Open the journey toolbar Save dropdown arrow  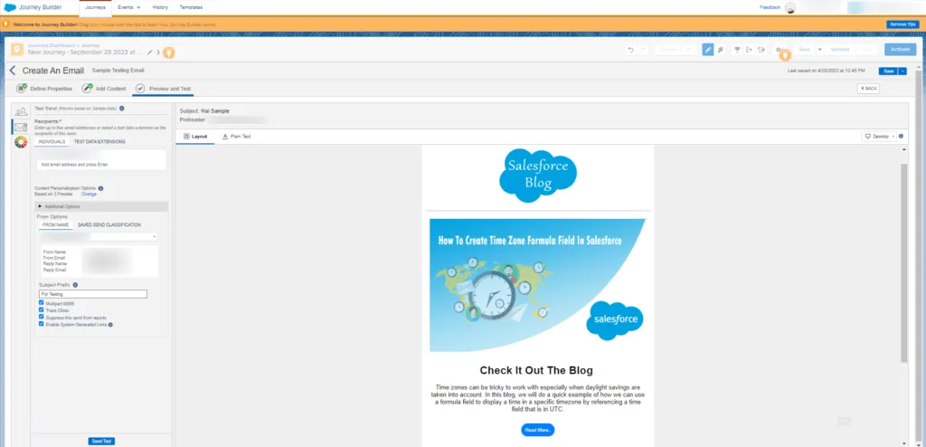pos(819,50)
